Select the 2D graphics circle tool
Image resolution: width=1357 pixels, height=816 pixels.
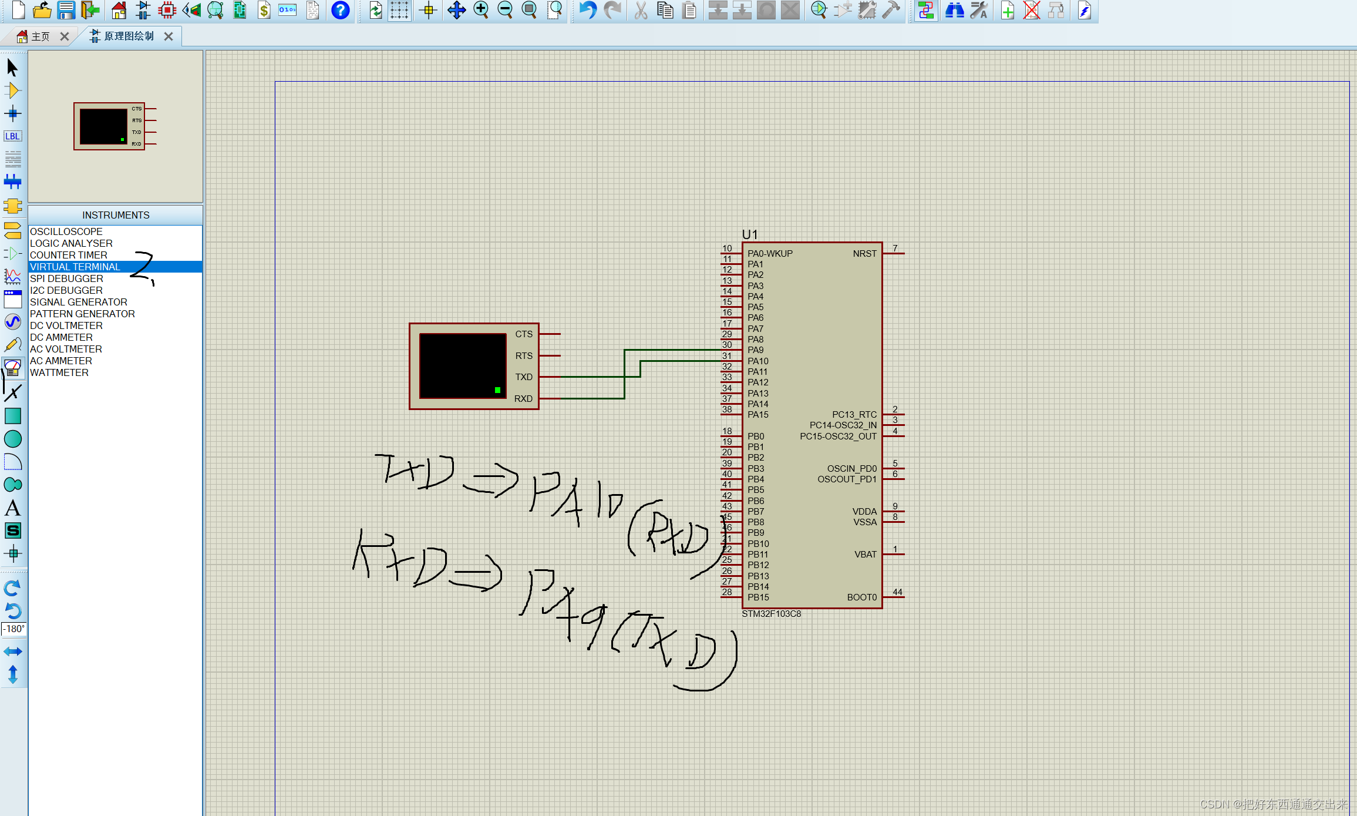(13, 439)
